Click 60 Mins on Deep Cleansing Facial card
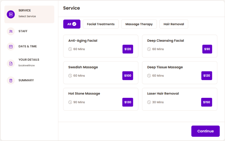Viewport: 225px width, 141px height. point(158,49)
